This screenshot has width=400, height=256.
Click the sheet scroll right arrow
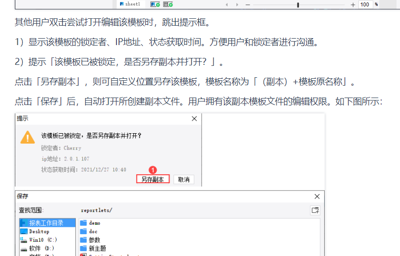[237, 4]
